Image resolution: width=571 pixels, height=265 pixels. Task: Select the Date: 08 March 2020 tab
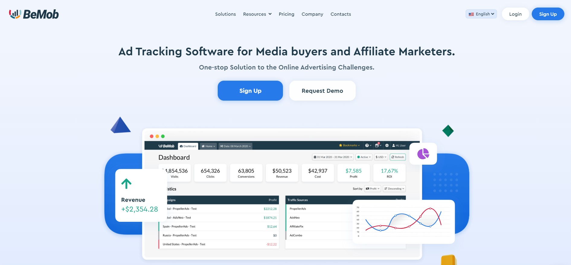[x=236, y=146]
